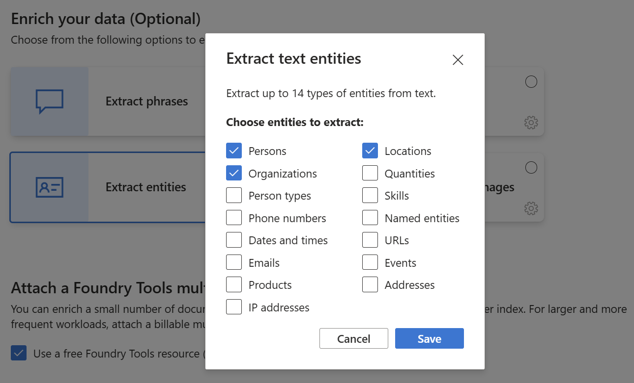Screen dimensions: 634x383
Task: Select the IP addresses checkbox
Action: (x=234, y=307)
